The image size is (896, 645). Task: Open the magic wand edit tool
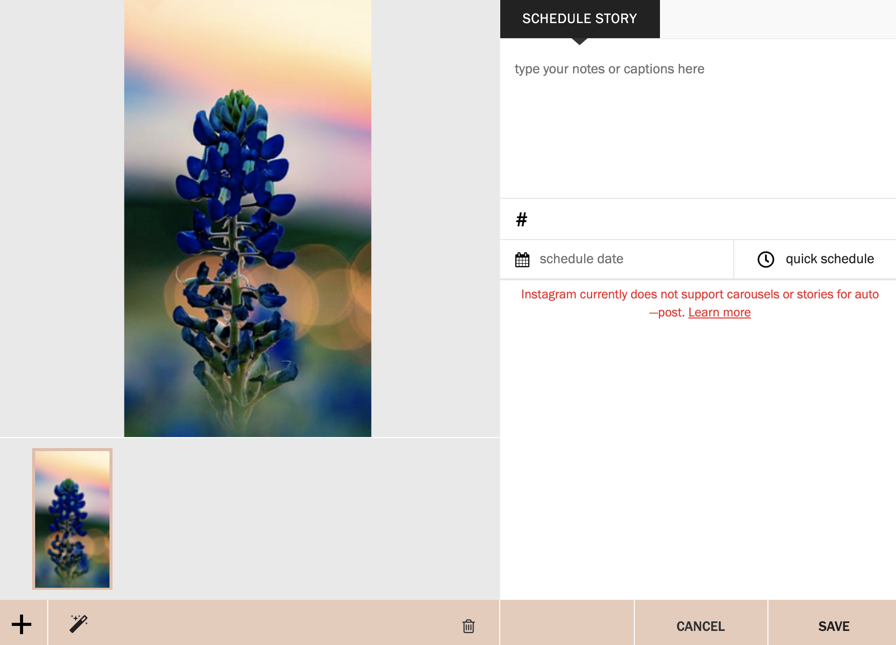[79, 623]
